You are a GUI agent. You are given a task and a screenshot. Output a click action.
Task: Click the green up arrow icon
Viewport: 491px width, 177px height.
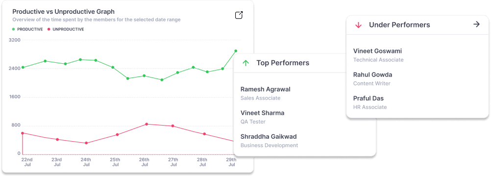(x=246, y=63)
